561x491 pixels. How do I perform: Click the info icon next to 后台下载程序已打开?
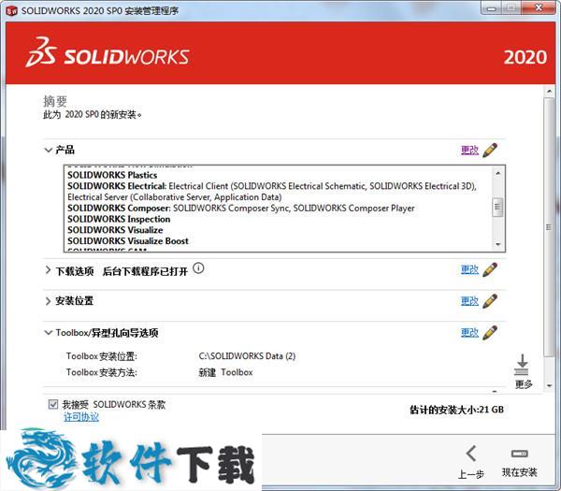click(198, 268)
